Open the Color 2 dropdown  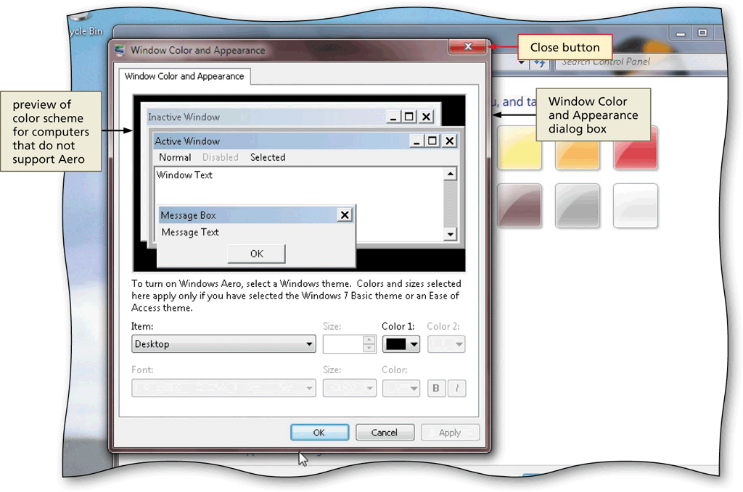click(446, 344)
